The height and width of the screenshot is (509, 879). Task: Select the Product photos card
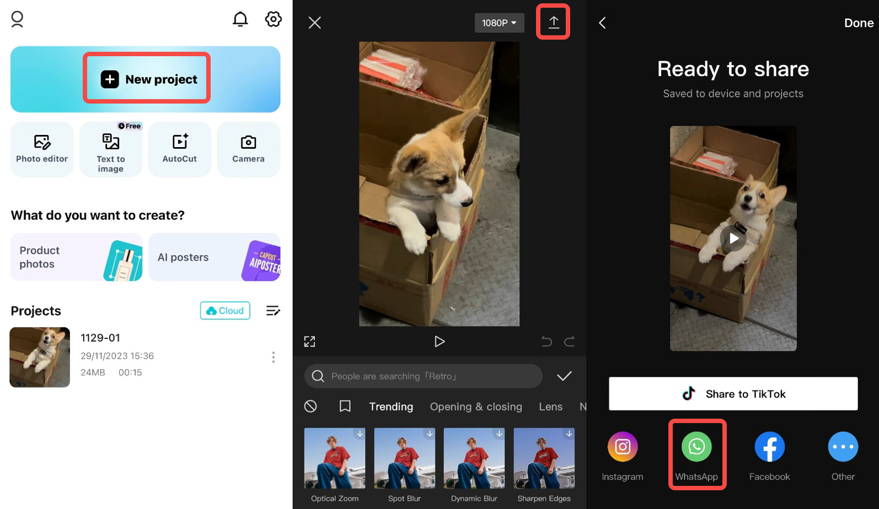pyautogui.click(x=77, y=257)
